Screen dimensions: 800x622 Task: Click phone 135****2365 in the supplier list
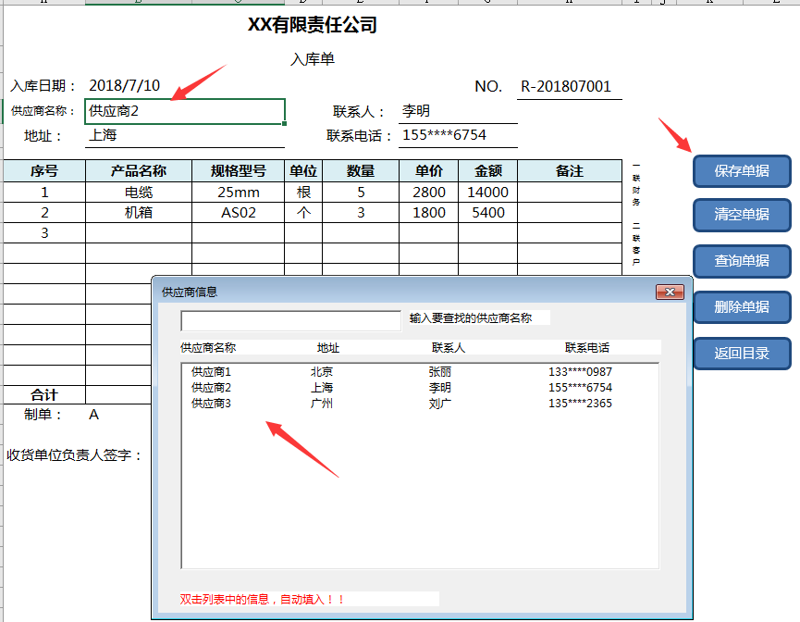[x=580, y=404]
